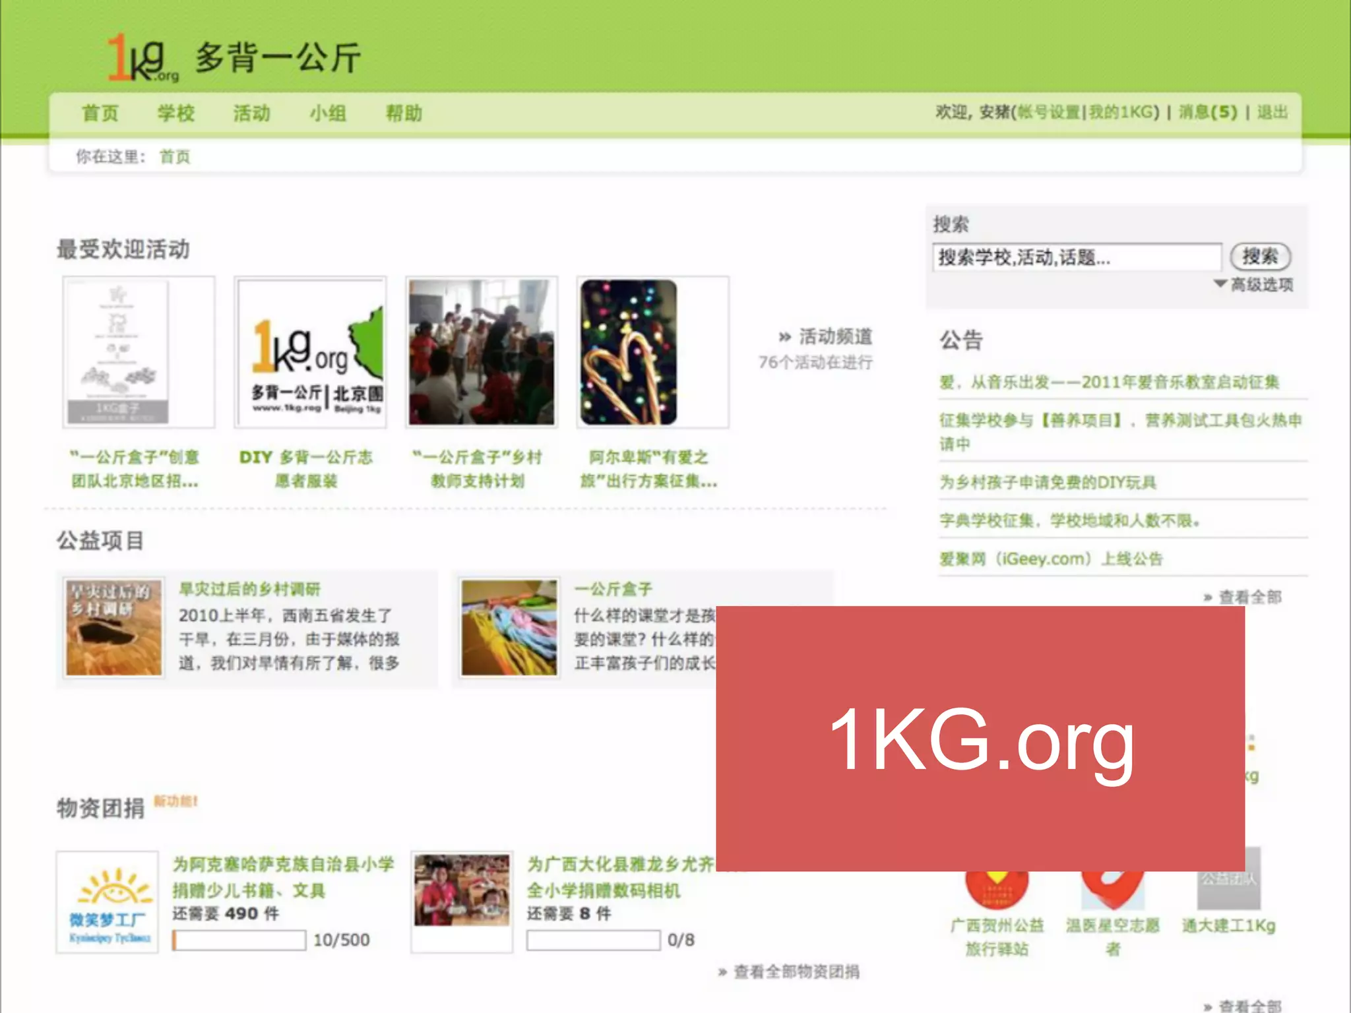Open 为广西大化县雅龙乡 donation link
This screenshot has height=1013, width=1351.
[x=620, y=877]
